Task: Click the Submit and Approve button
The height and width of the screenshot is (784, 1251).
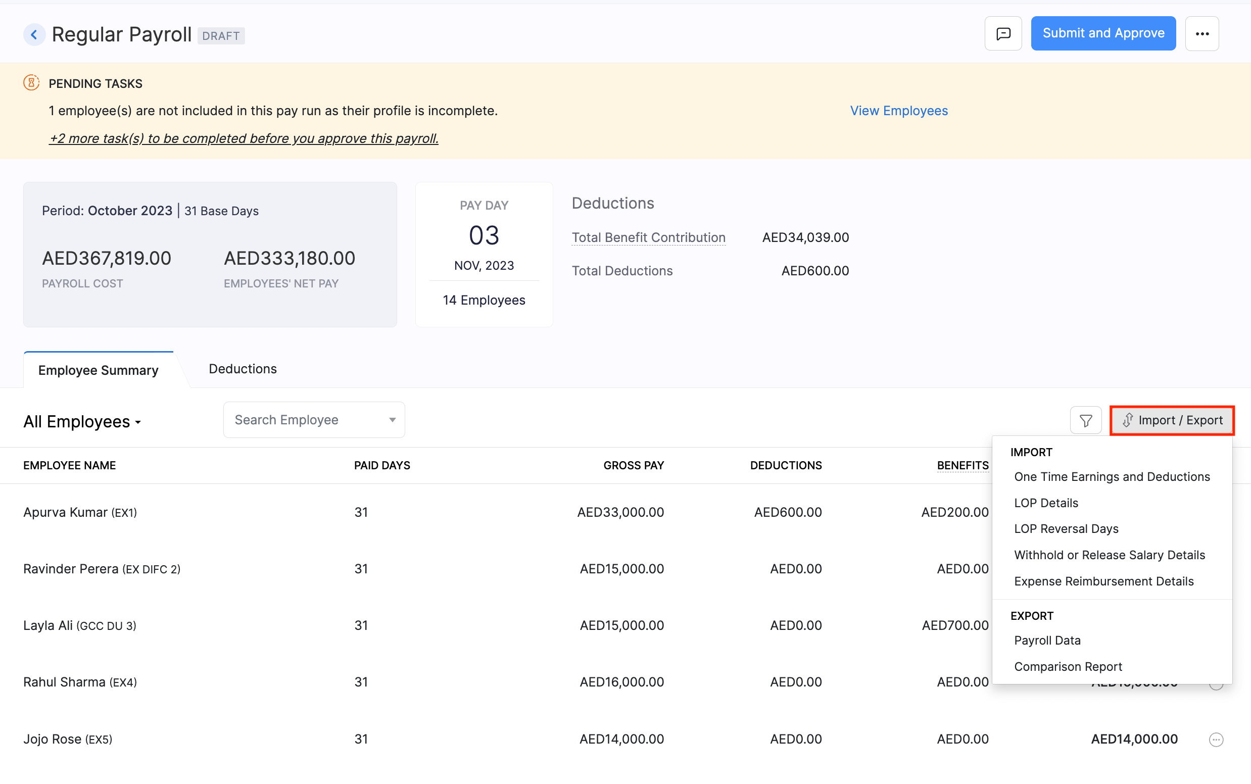Action: (1102, 33)
